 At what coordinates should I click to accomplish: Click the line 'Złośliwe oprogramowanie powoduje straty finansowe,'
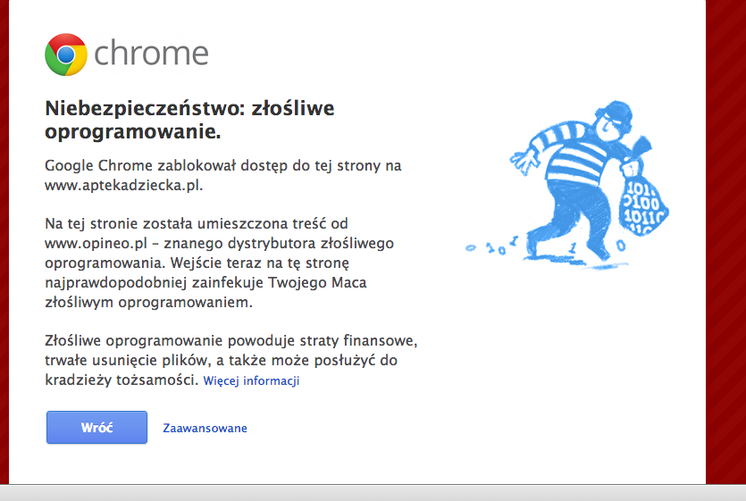click(x=231, y=340)
